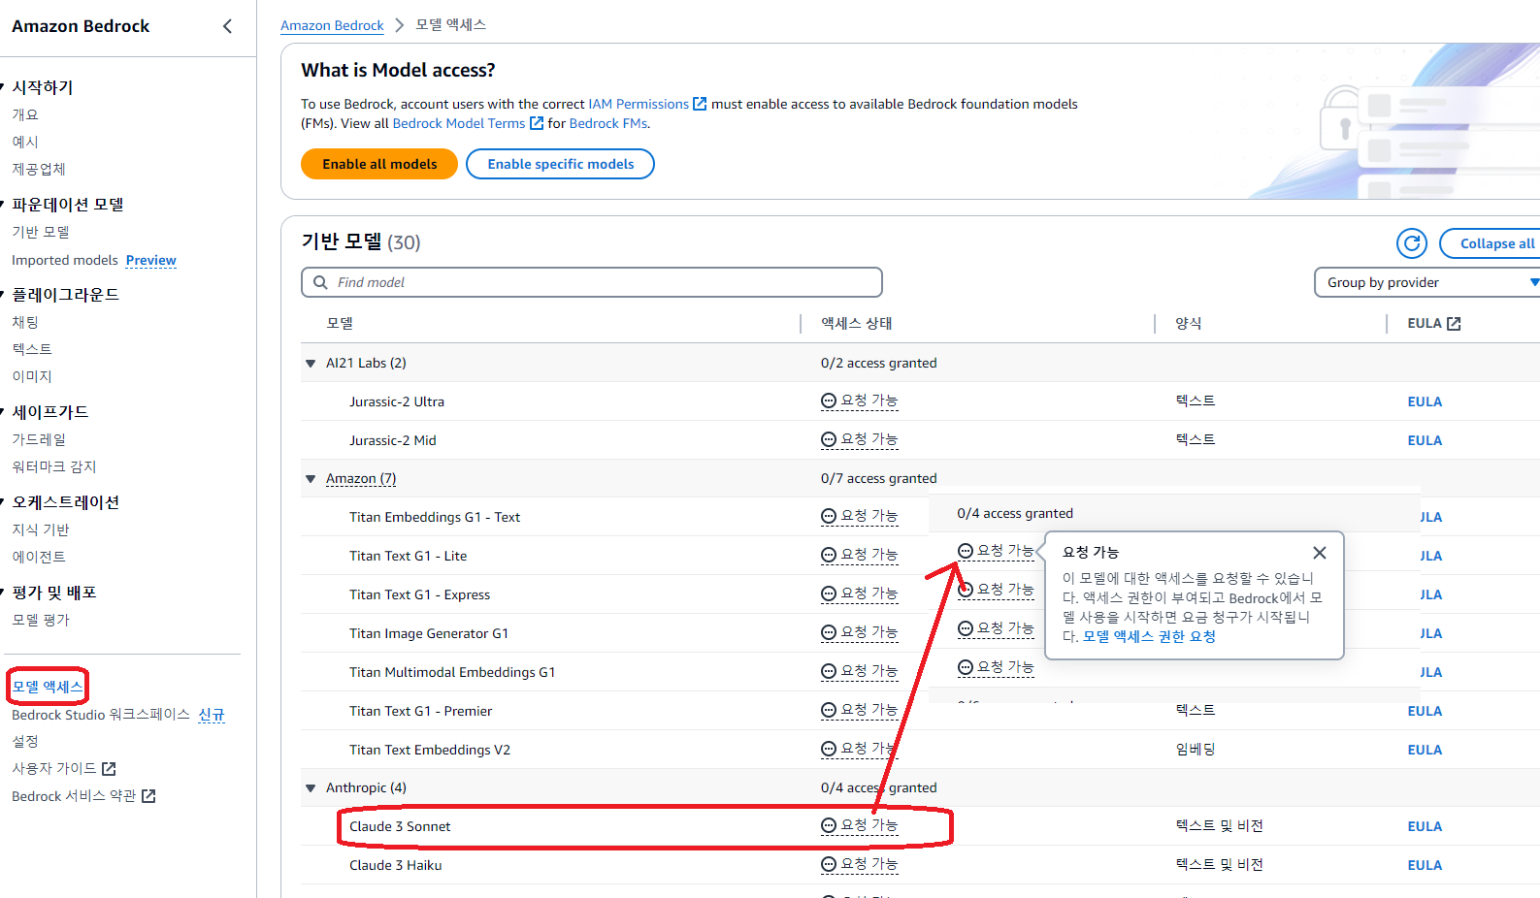
Task: Click 요청 가능 status for Claude 3 Haiku
Action: [x=860, y=864]
